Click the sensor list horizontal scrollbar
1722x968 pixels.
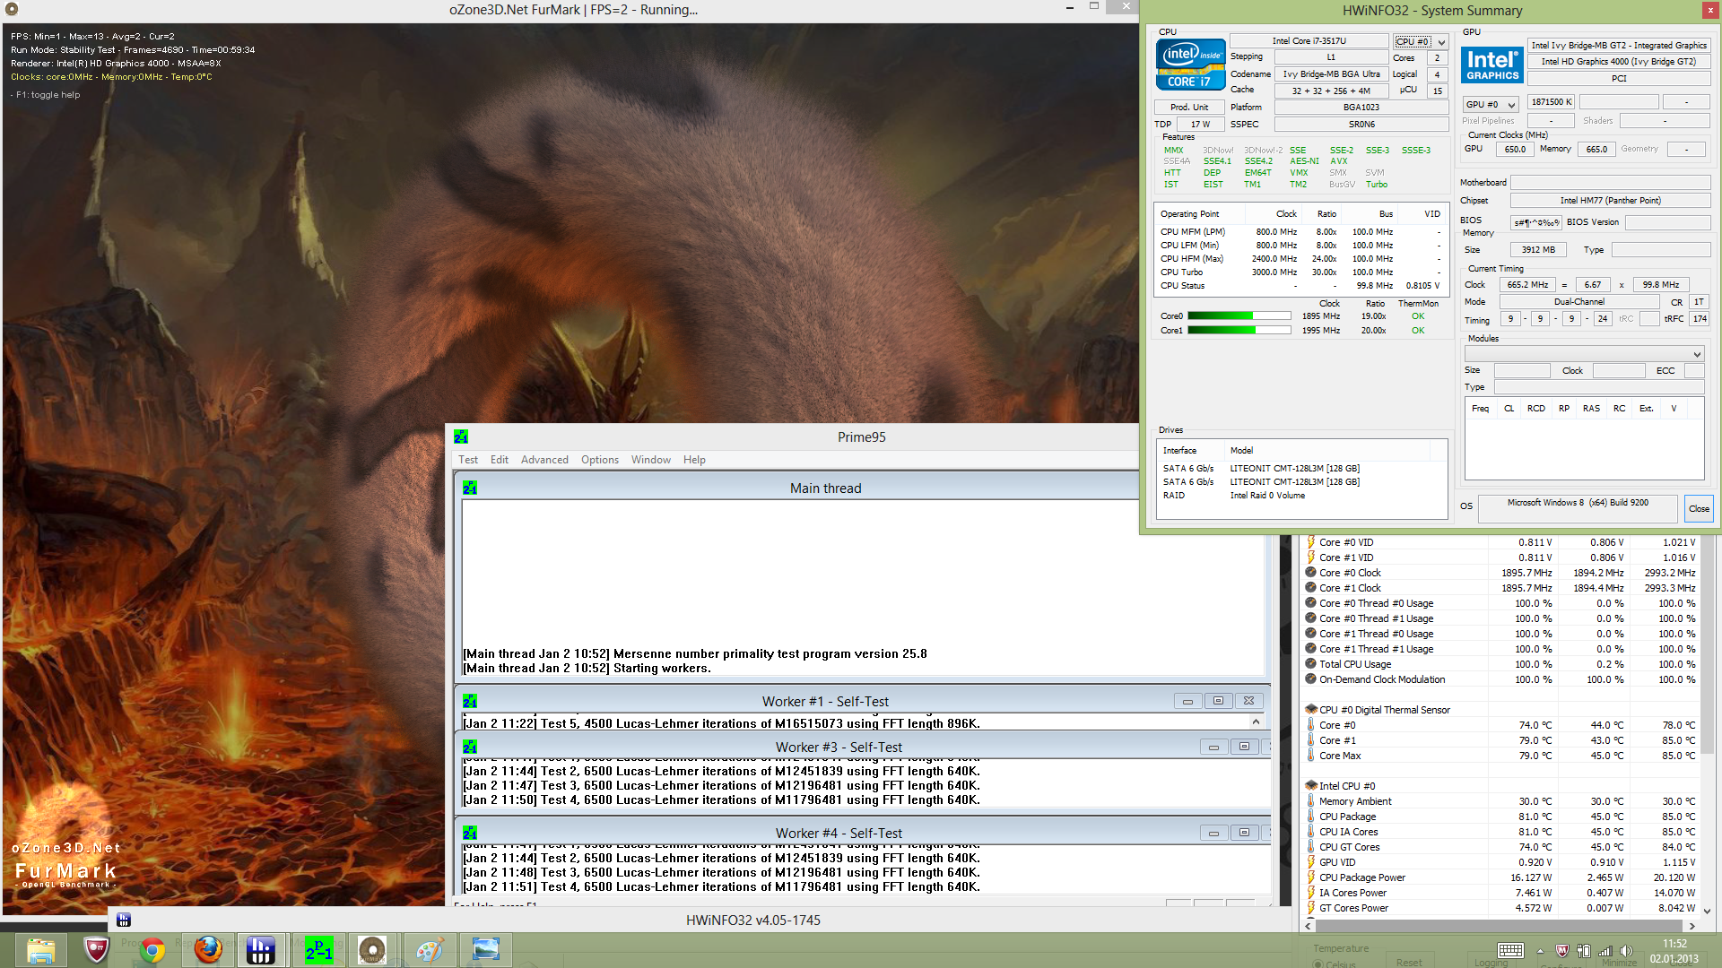tap(1498, 926)
